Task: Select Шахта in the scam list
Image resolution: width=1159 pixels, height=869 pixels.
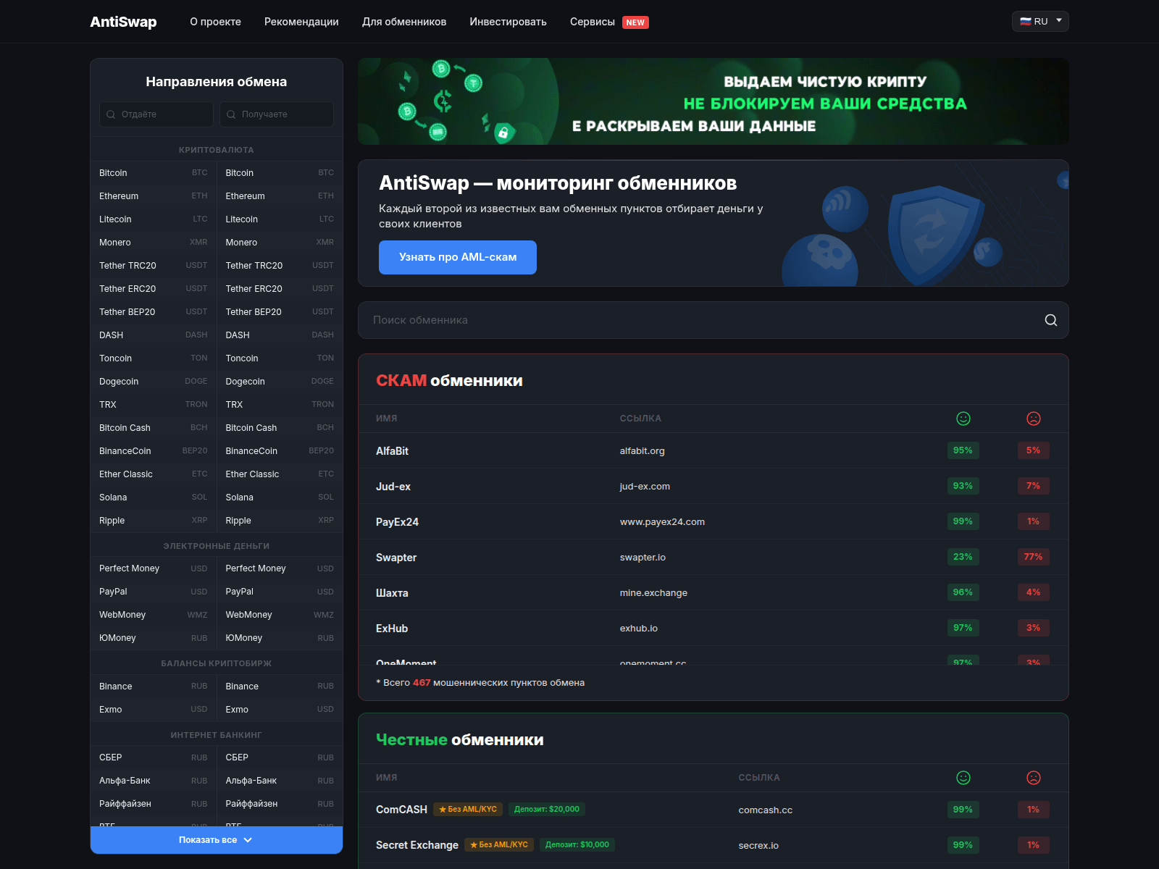Action: (392, 593)
